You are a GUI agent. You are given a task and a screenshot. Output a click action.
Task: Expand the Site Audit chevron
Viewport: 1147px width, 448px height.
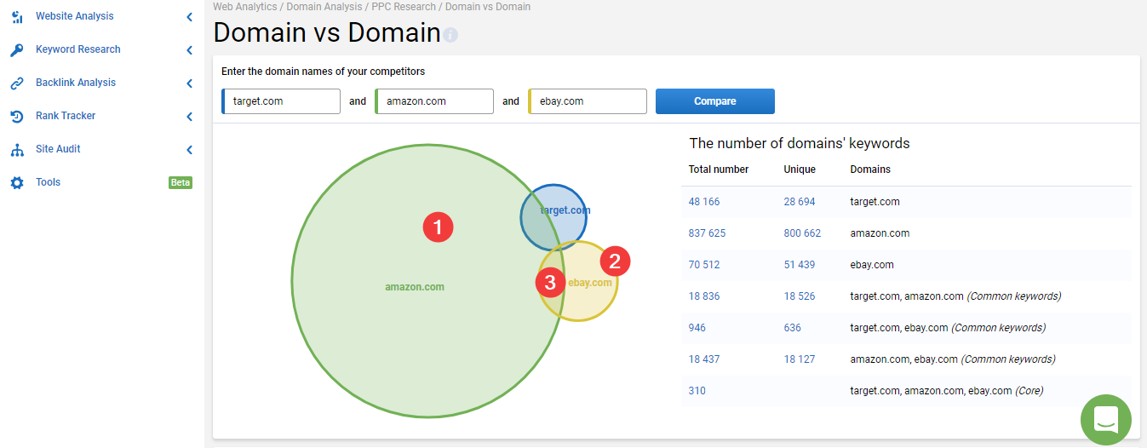189,150
